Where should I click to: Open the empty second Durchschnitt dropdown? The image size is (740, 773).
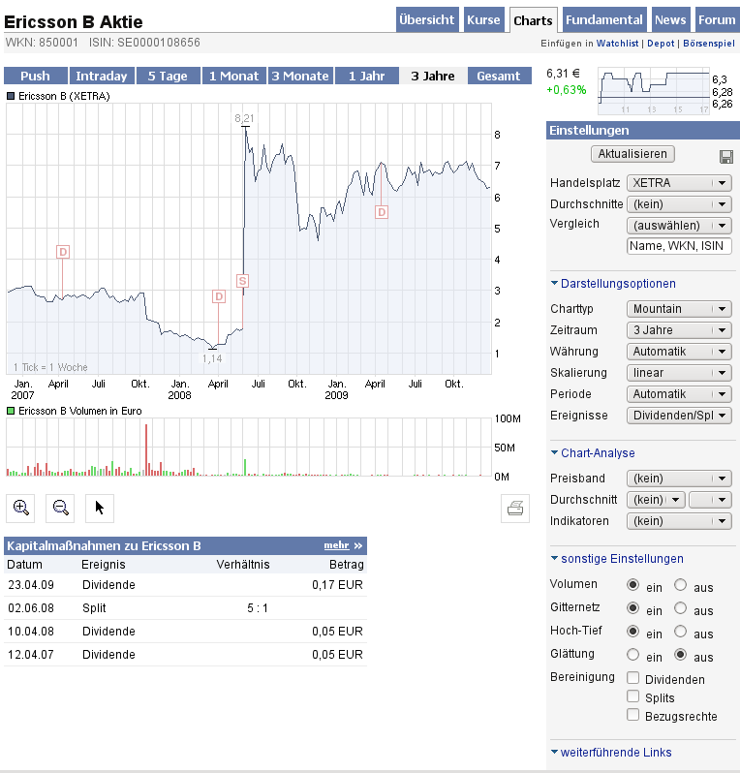tap(710, 500)
